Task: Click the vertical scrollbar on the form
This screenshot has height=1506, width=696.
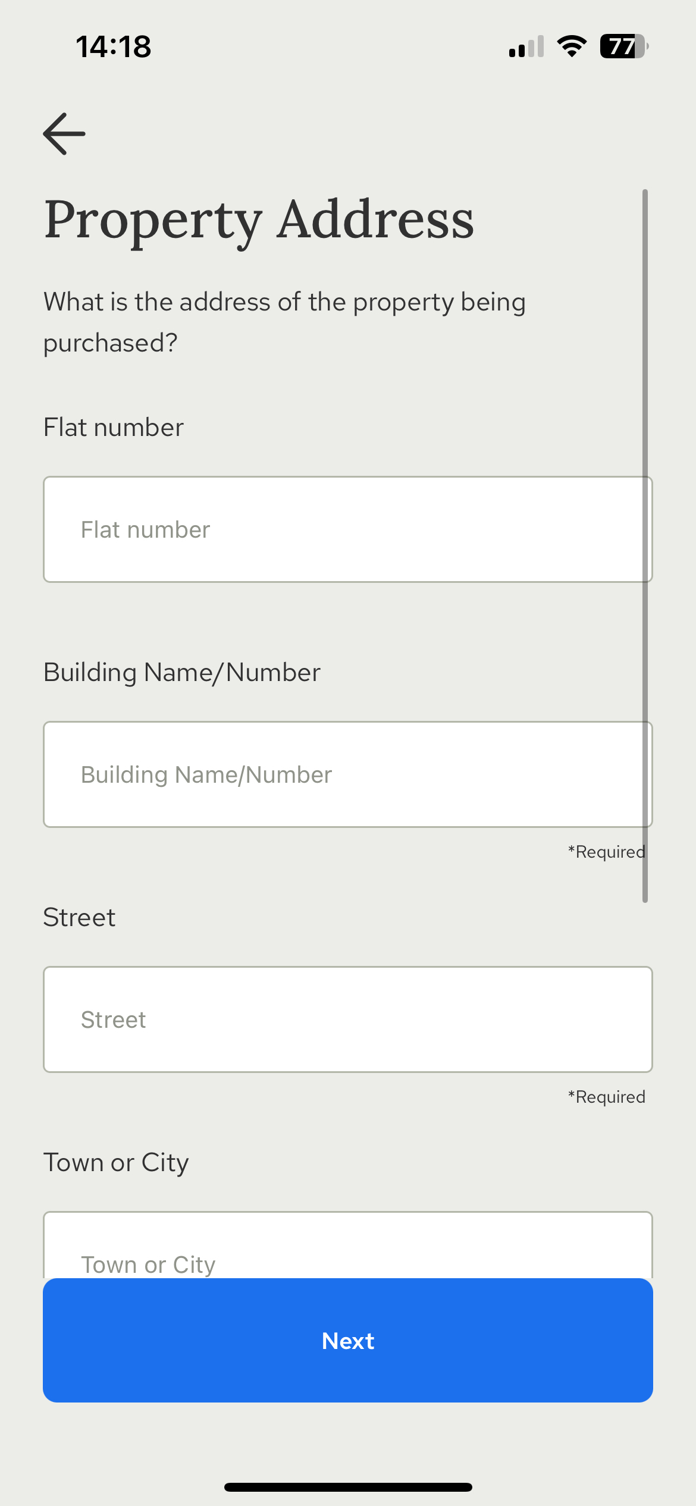Action: (645, 546)
